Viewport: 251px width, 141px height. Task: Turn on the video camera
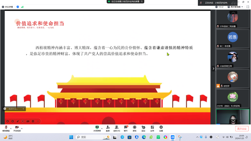17,128
